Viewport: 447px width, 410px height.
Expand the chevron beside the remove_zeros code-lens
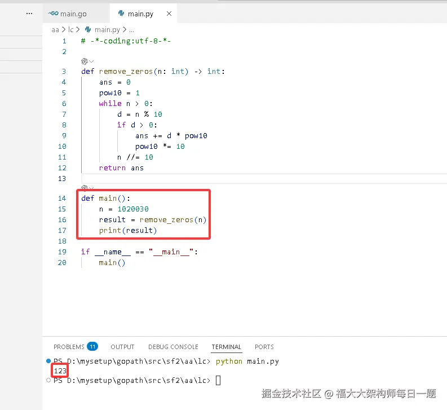(91, 61)
